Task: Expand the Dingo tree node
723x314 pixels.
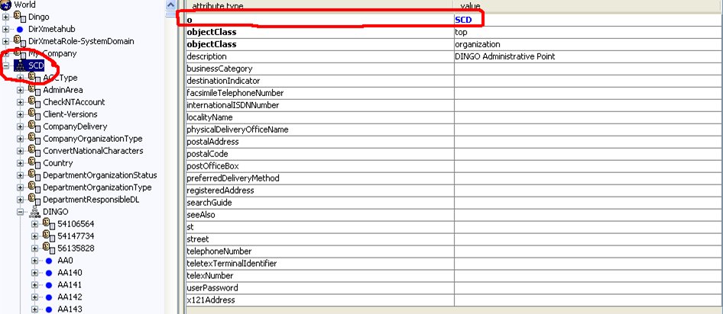Action: pyautogui.click(x=5, y=17)
